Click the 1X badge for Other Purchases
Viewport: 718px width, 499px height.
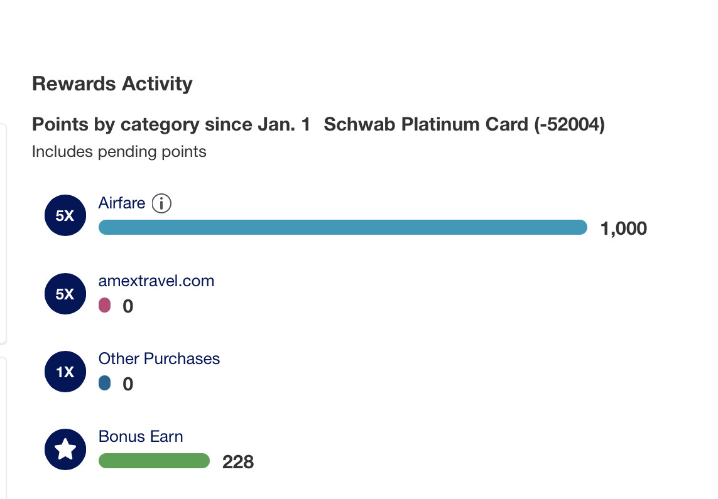tap(65, 372)
